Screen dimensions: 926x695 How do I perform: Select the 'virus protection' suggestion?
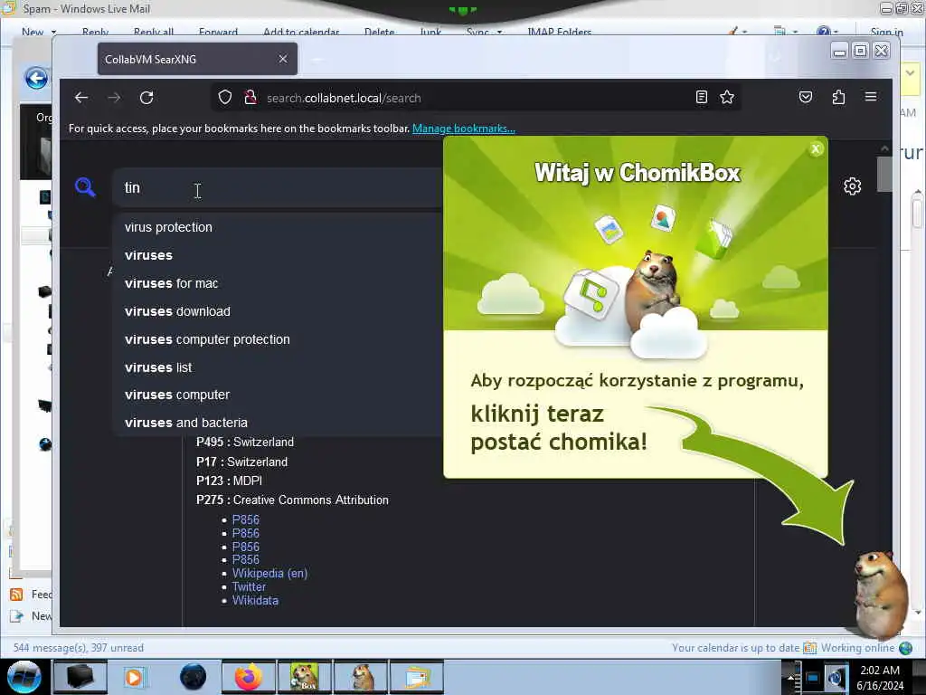pyautogui.click(x=168, y=227)
